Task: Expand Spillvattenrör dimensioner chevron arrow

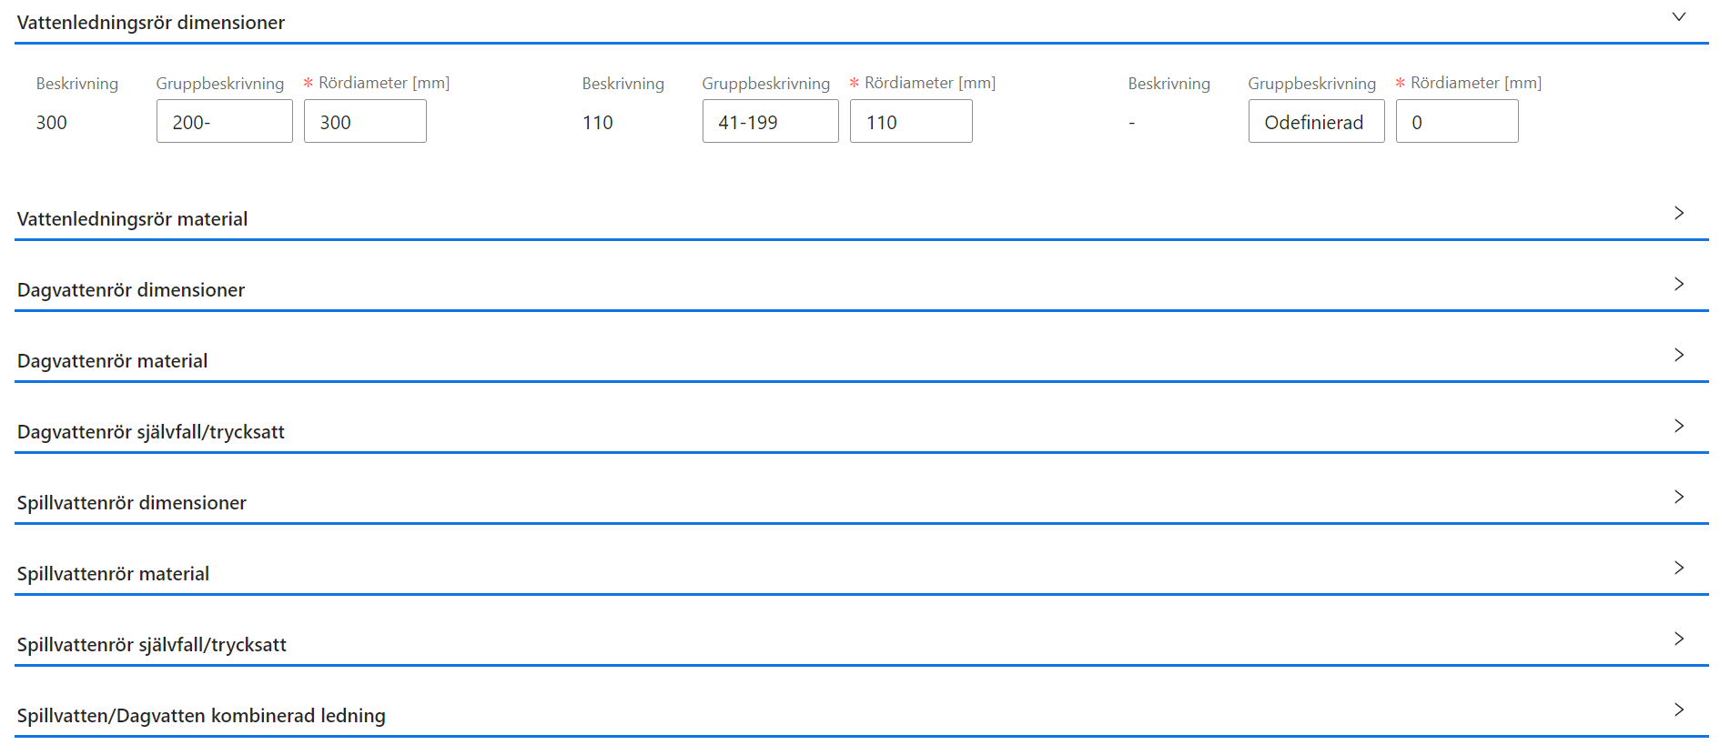Action: 1679,497
